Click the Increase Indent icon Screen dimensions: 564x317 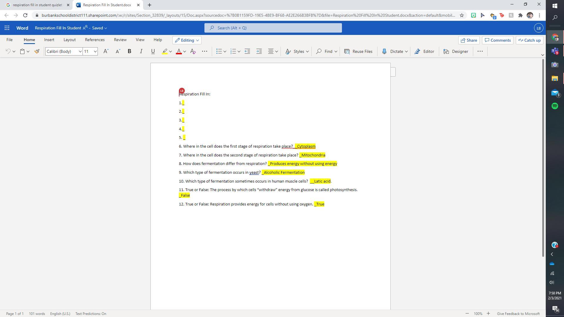coord(259,51)
